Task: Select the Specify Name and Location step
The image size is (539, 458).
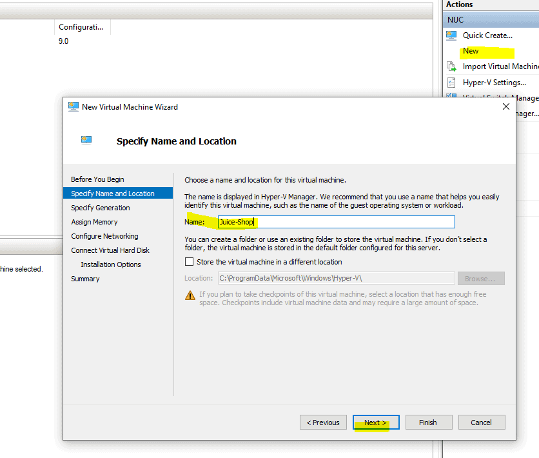Action: 118,194
